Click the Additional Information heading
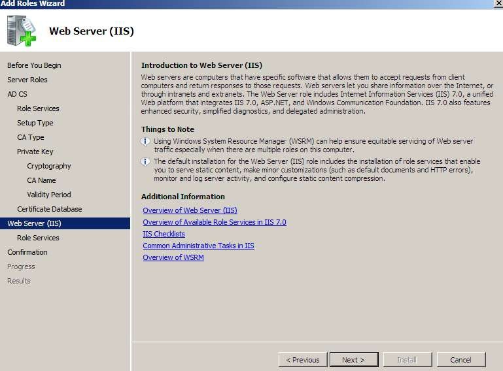 183,197
